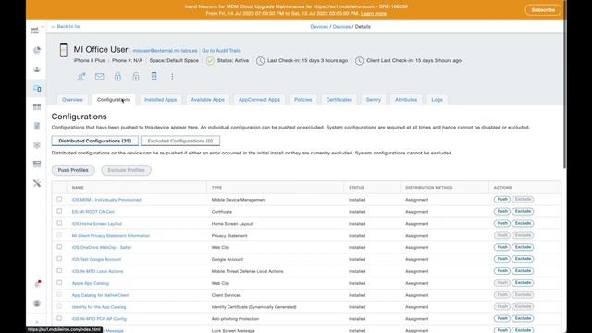Image resolution: width=592 pixels, height=333 pixels.
Task: Tick the iOS IN-MTD PCP AP Config checkbox
Action: 59,318
